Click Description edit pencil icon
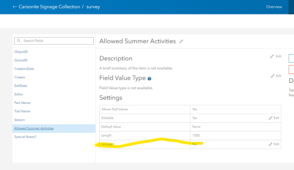 click(x=272, y=56)
